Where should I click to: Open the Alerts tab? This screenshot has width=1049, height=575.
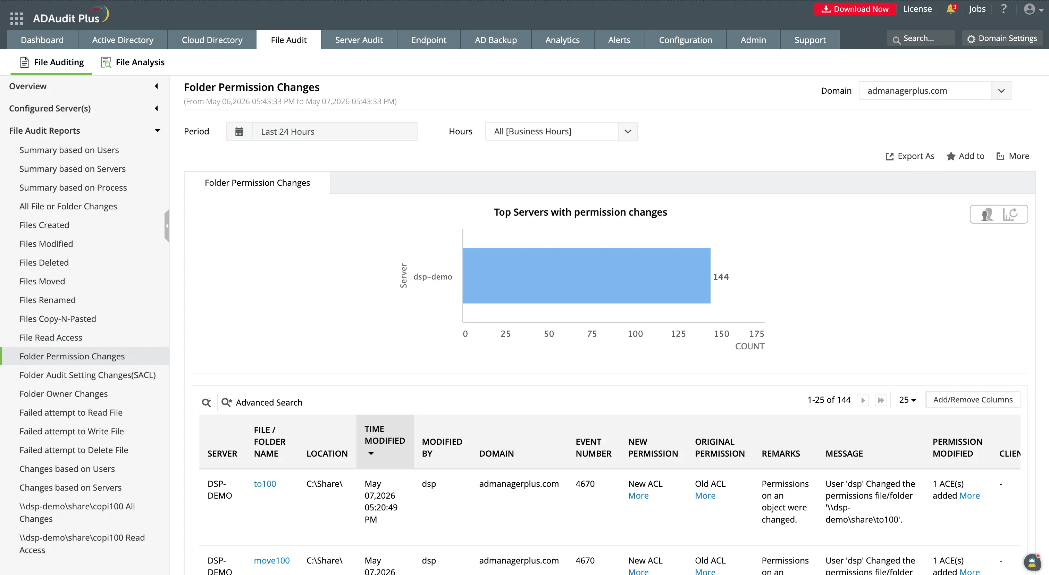(x=619, y=40)
